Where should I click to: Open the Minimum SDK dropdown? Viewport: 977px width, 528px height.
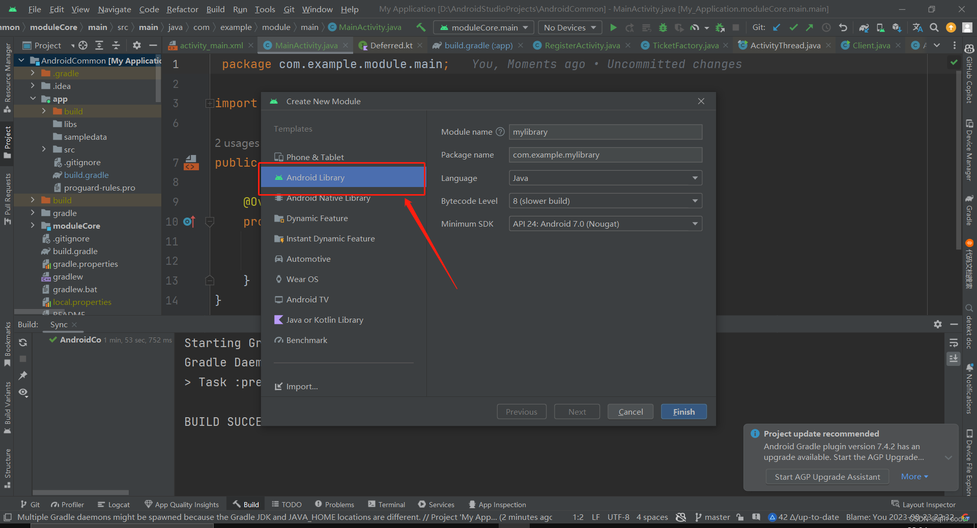[606, 224]
